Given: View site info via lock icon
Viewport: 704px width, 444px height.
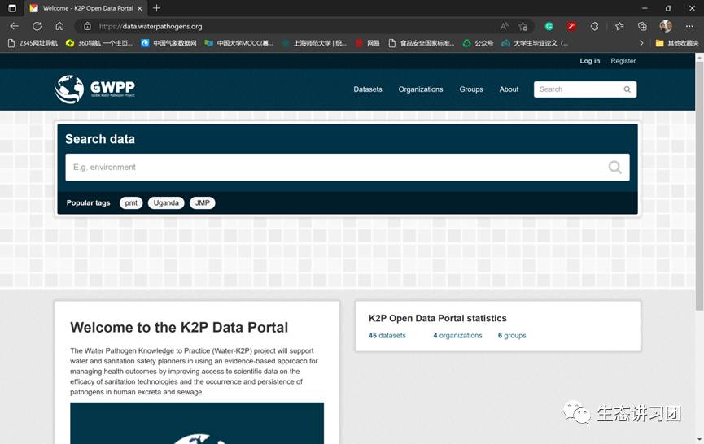Looking at the screenshot, I should pos(88,27).
